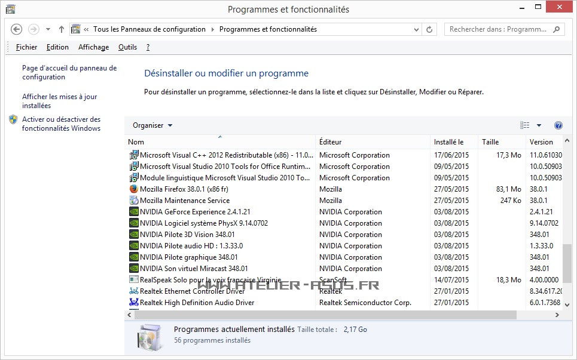
Task: Click the up-level arrow in navigation bar
Action: point(62,29)
